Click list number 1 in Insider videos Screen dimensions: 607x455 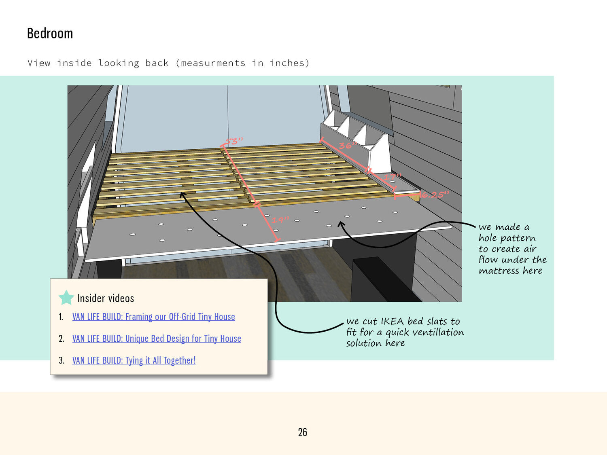coord(61,317)
